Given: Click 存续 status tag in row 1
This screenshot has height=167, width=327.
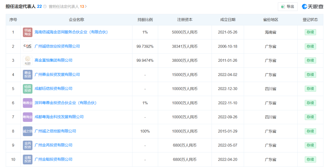Looking at the screenshot, I should (310, 32).
